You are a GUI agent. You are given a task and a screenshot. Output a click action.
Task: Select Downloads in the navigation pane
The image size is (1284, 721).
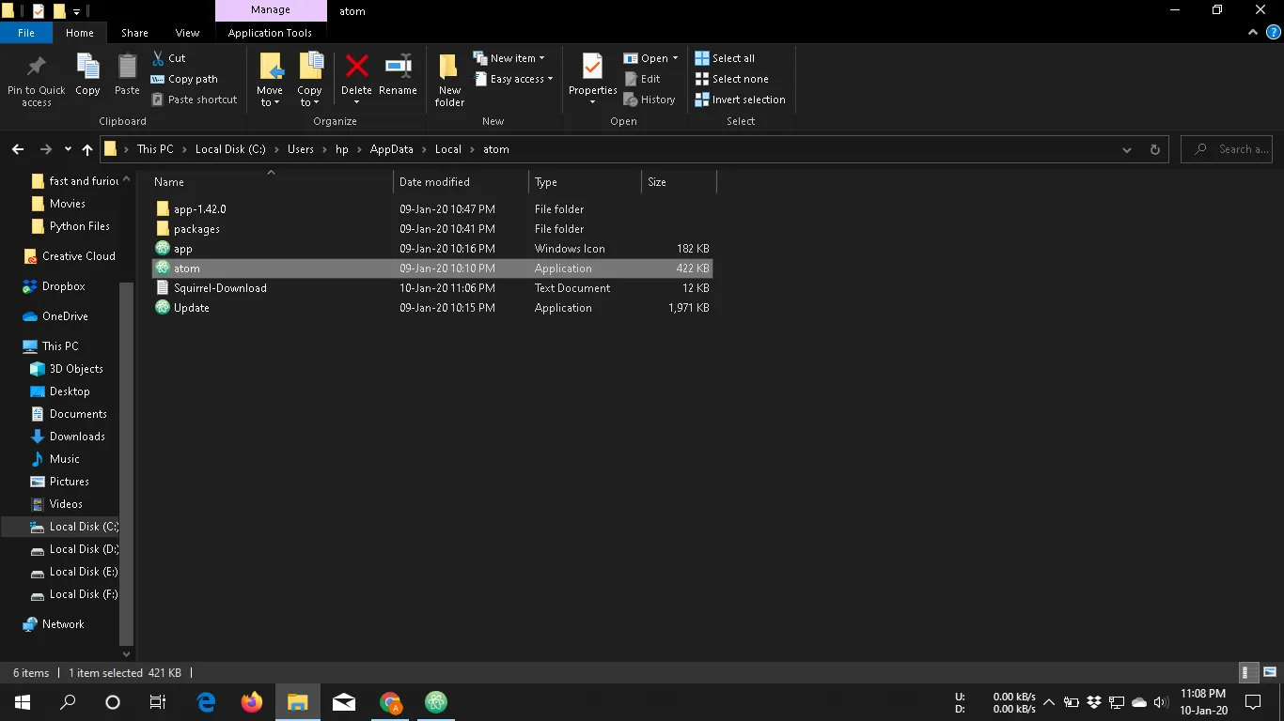click(77, 437)
